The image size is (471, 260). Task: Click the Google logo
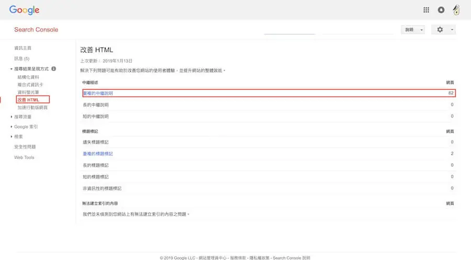[24, 10]
